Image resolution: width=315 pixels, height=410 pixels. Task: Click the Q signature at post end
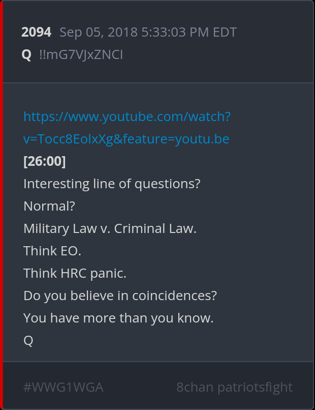(28, 340)
